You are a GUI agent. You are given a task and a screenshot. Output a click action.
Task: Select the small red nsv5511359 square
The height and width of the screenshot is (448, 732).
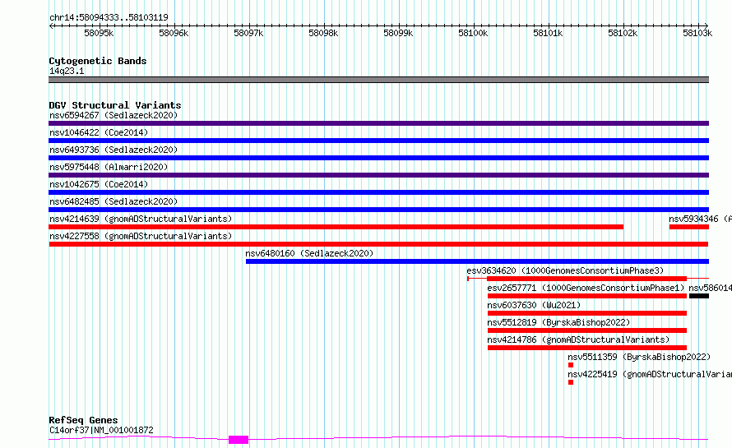click(571, 365)
